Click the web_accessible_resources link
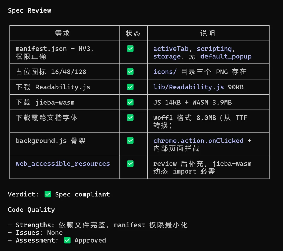Screen dimensions: 283x251 point(63,164)
